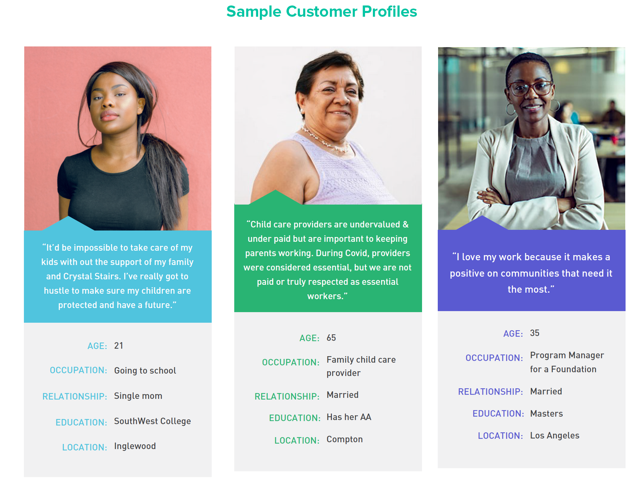Select 'Program Manager for a Foundation' text

point(567,362)
